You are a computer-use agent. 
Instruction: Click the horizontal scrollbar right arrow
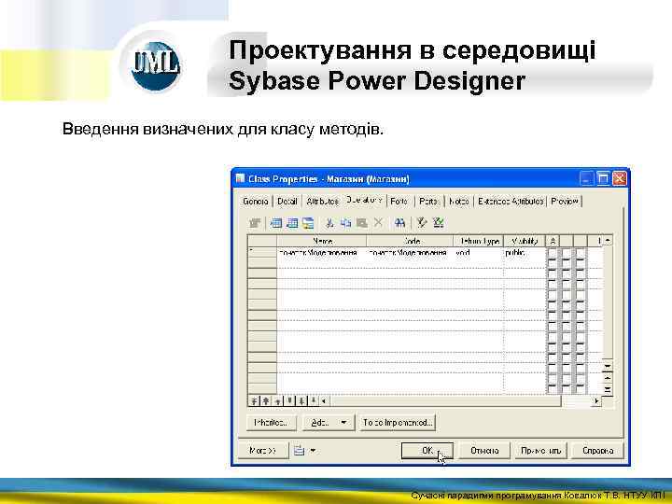596,401
